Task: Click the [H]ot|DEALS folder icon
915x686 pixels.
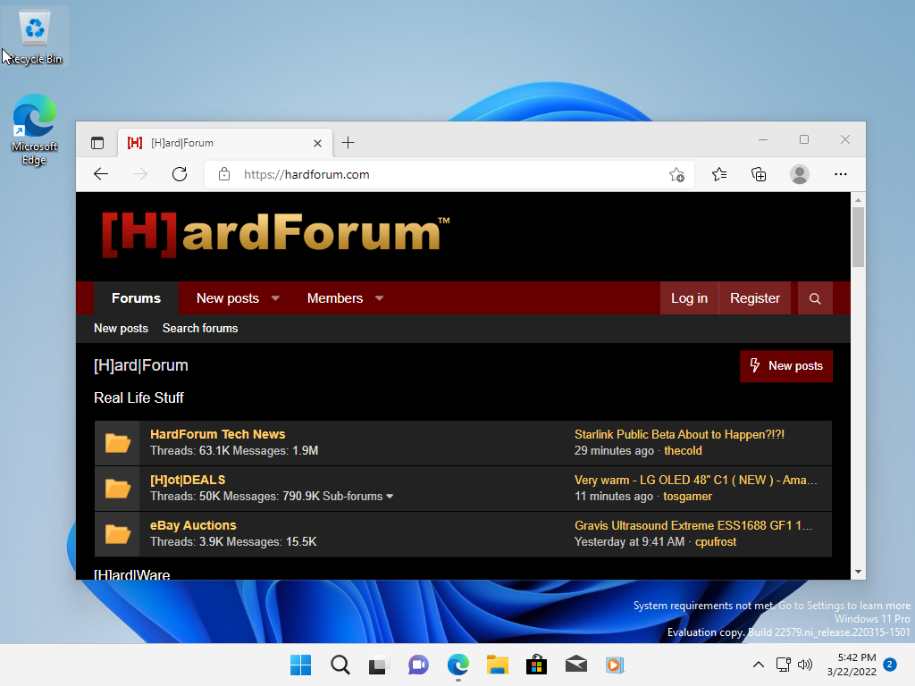Action: click(117, 489)
